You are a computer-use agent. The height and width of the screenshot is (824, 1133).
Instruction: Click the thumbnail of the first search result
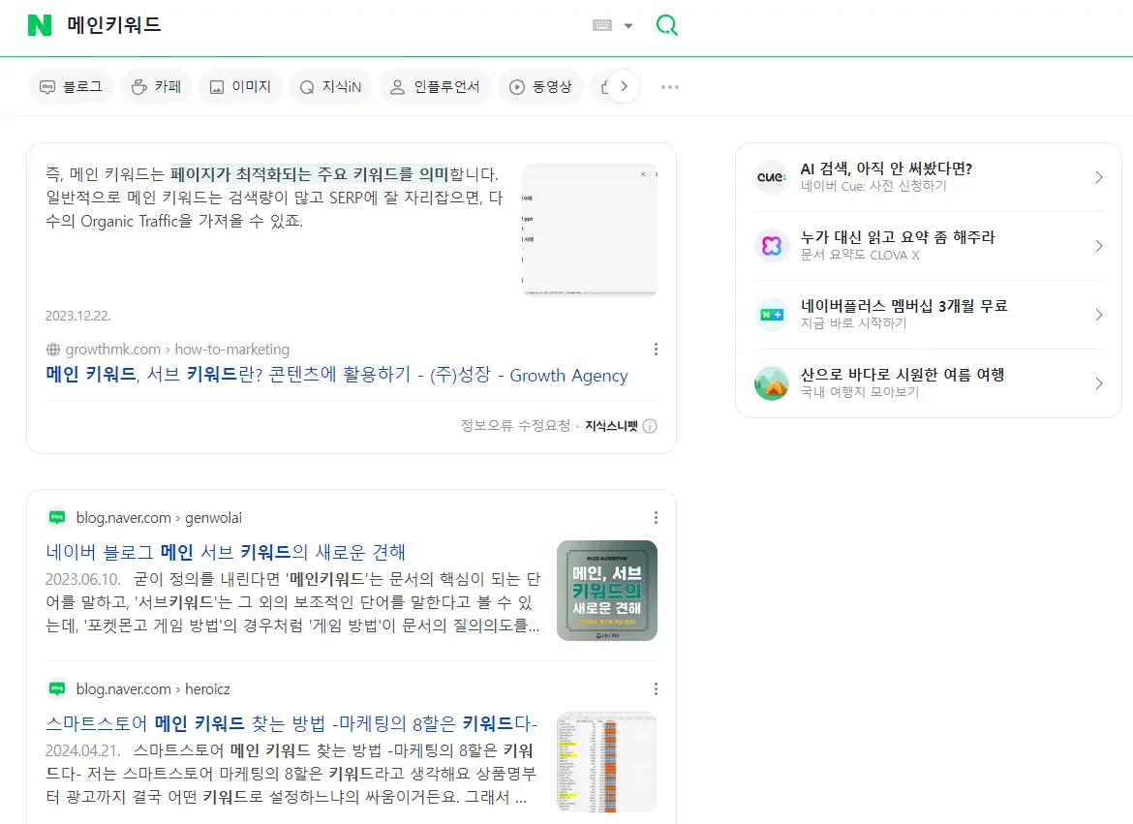589,229
